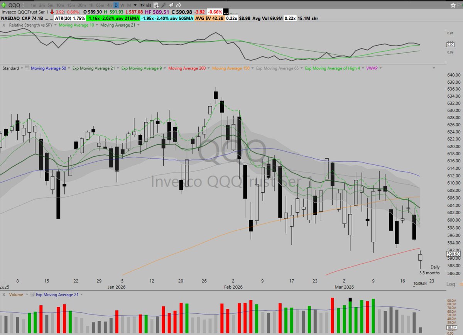463x335 pixels.
Task: Open the text tool (T) menu
Action: (x=143, y=5)
